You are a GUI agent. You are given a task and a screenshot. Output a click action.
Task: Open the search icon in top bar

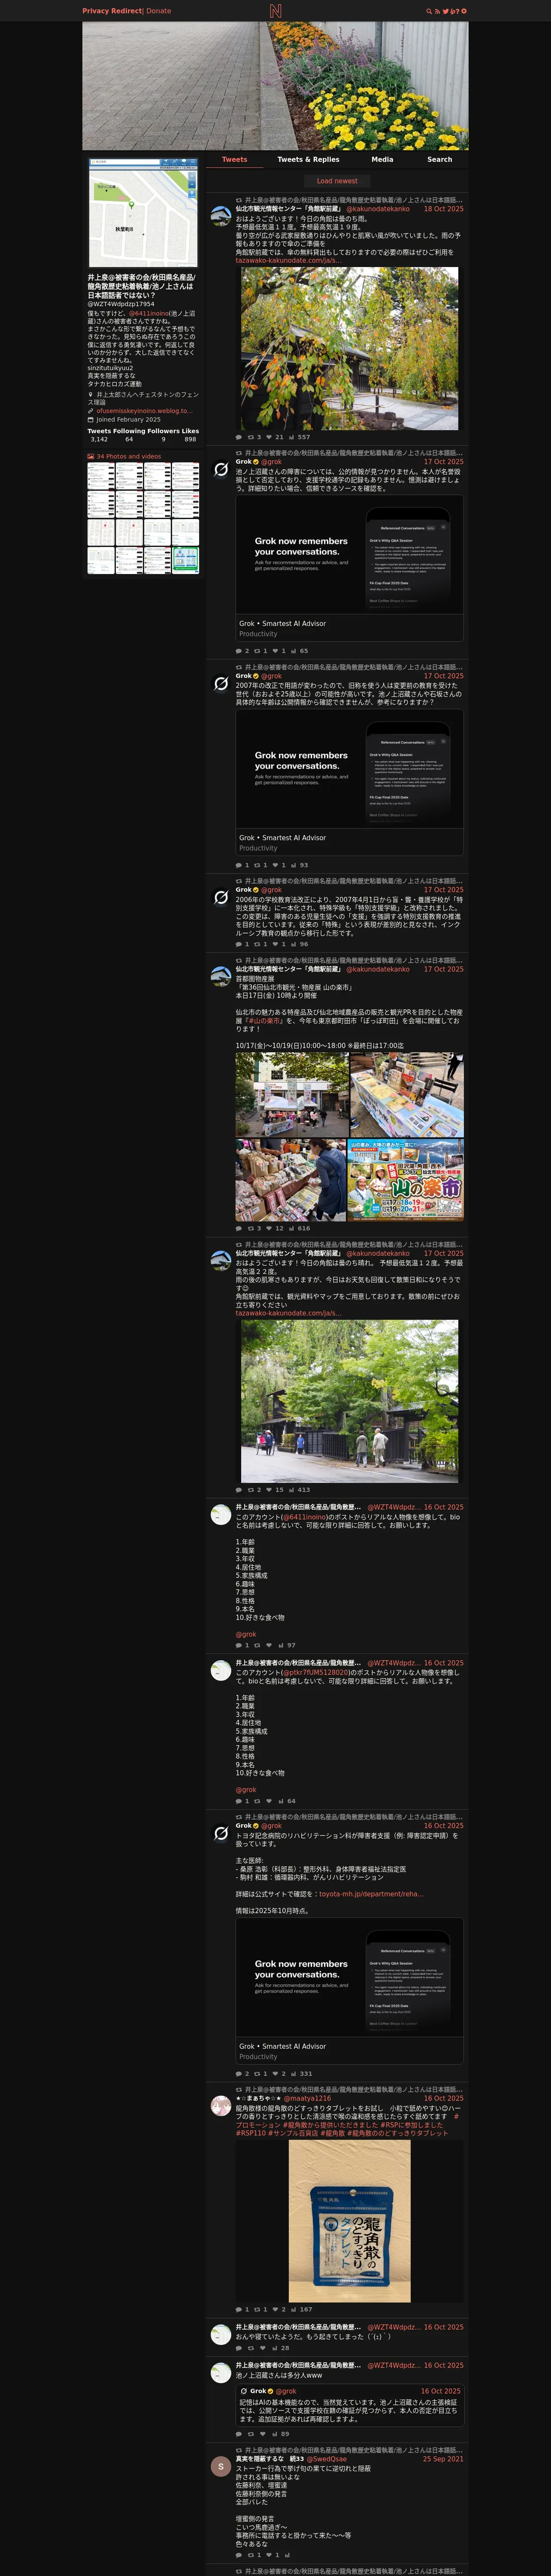click(429, 11)
